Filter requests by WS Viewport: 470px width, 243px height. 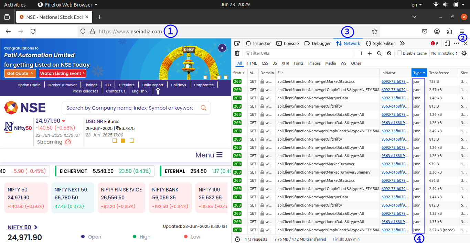click(343, 63)
